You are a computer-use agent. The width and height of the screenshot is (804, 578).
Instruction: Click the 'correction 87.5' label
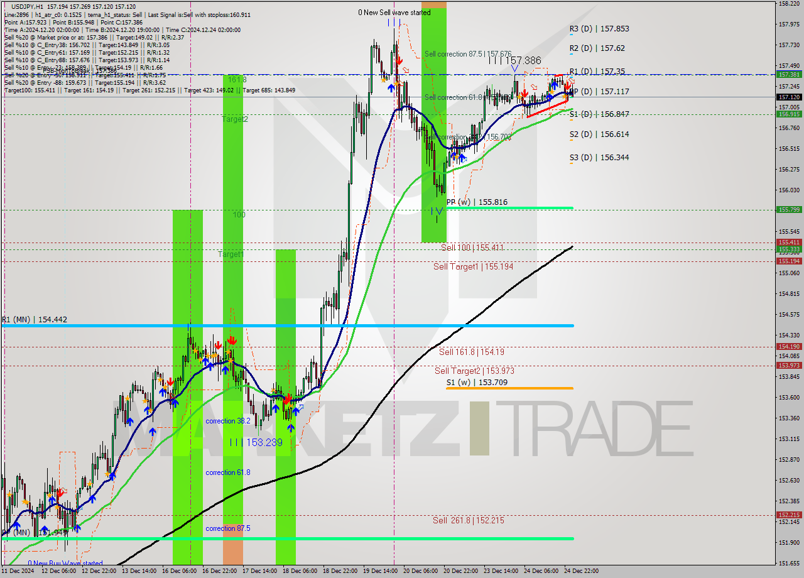[x=227, y=529]
